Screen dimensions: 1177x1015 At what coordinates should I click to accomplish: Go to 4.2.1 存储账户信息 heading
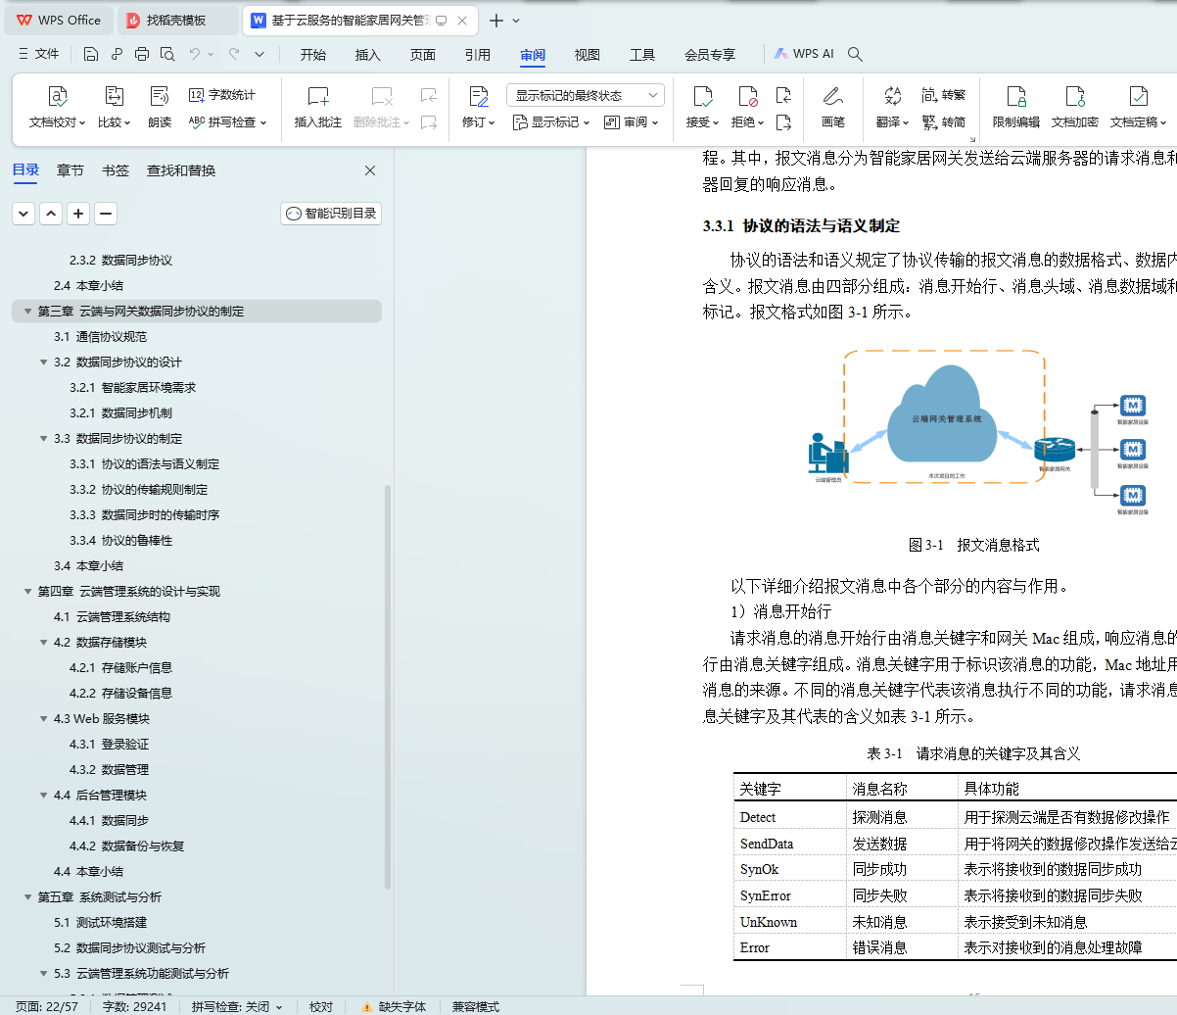[120, 668]
